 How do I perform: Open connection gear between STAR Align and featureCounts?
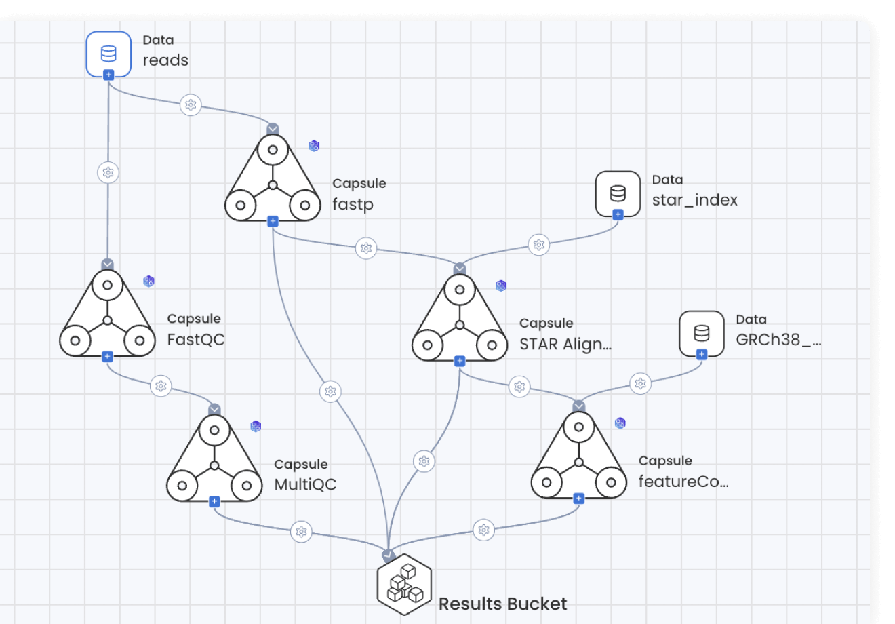pos(519,387)
